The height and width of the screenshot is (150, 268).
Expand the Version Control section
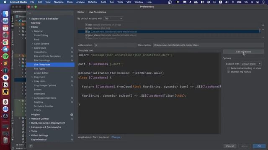[x=29, y=119]
